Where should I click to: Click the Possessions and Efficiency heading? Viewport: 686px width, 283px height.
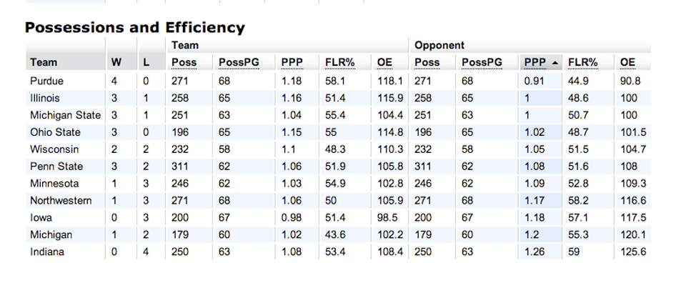tap(135, 28)
